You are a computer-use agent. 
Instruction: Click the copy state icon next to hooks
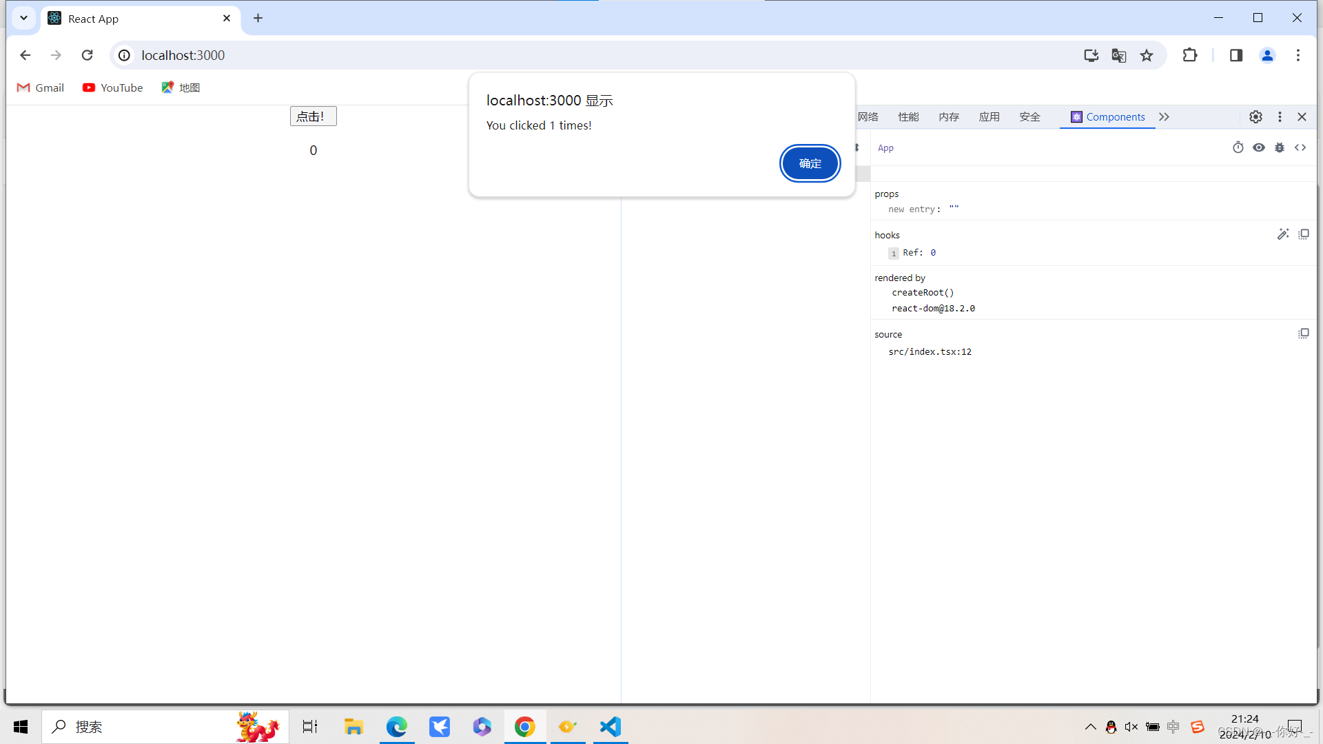point(1303,234)
